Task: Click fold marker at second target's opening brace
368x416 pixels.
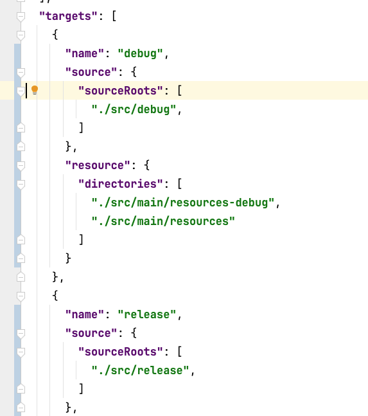Action: 21,296
